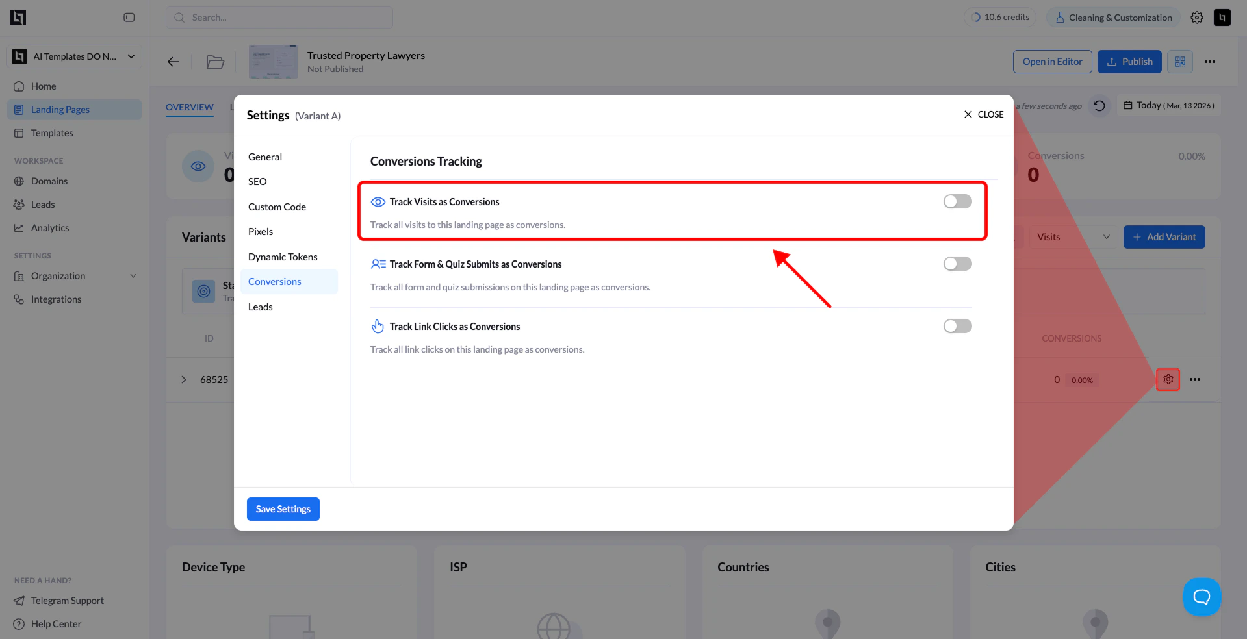Image resolution: width=1247 pixels, height=639 pixels.
Task: Click Add Variant button
Action: click(x=1164, y=237)
